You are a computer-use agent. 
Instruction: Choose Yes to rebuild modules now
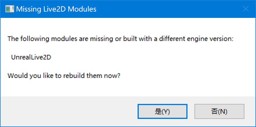pos(163,111)
